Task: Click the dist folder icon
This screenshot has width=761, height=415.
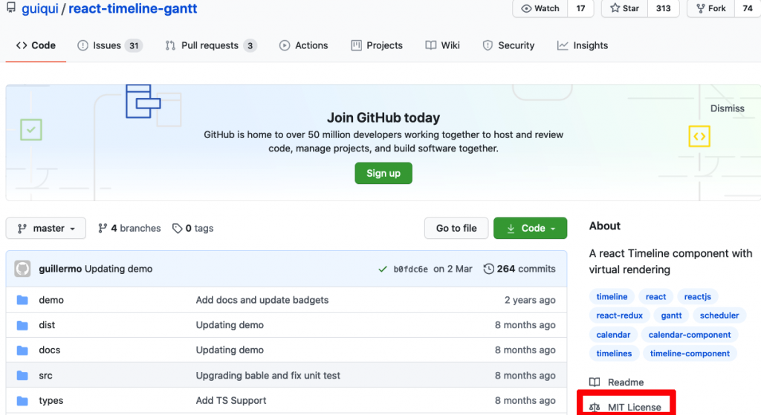Action: click(22, 325)
